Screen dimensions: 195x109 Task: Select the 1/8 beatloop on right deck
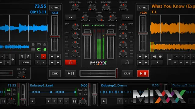click(x=175, y=57)
